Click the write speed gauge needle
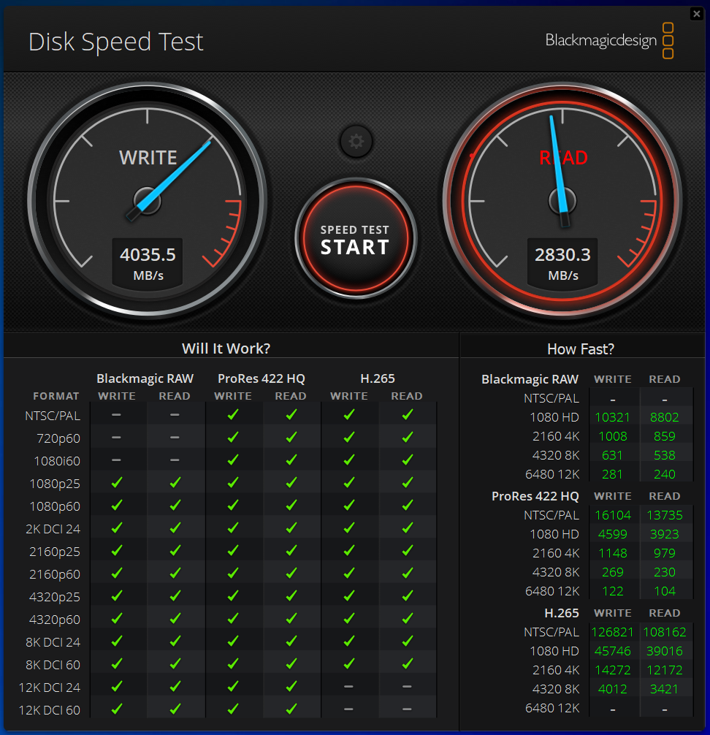 (x=170, y=178)
